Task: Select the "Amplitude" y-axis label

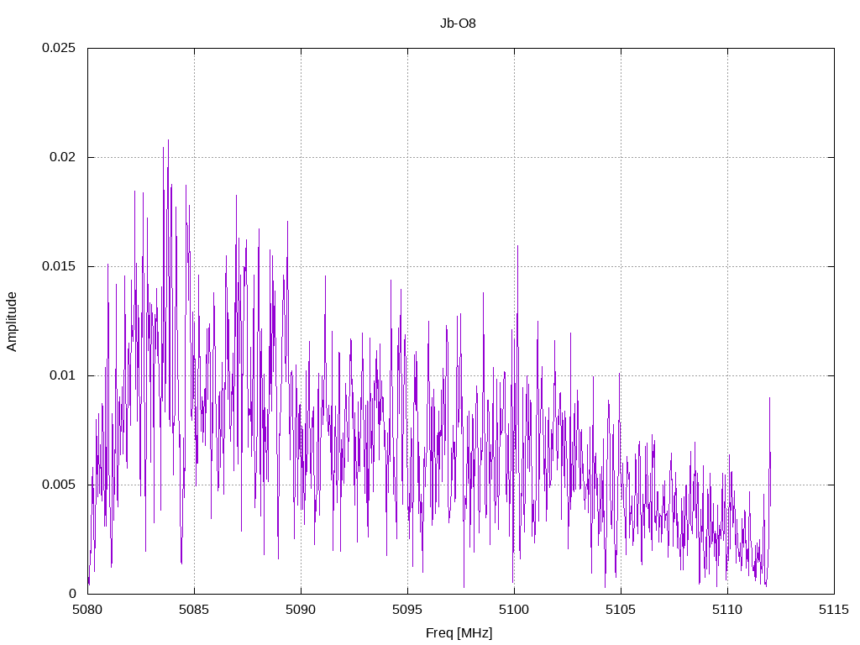Action: click(12, 322)
